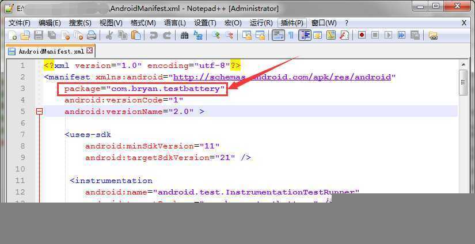Viewport: 475px width, 244px height.
Task: Open the Replace dialog icon
Action: point(198,36)
